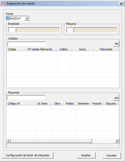Click the right scroll arrow of Etiquetas table
Image resolution: width=125 pixels, height=162 pixels.
pyautogui.click(x=117, y=141)
